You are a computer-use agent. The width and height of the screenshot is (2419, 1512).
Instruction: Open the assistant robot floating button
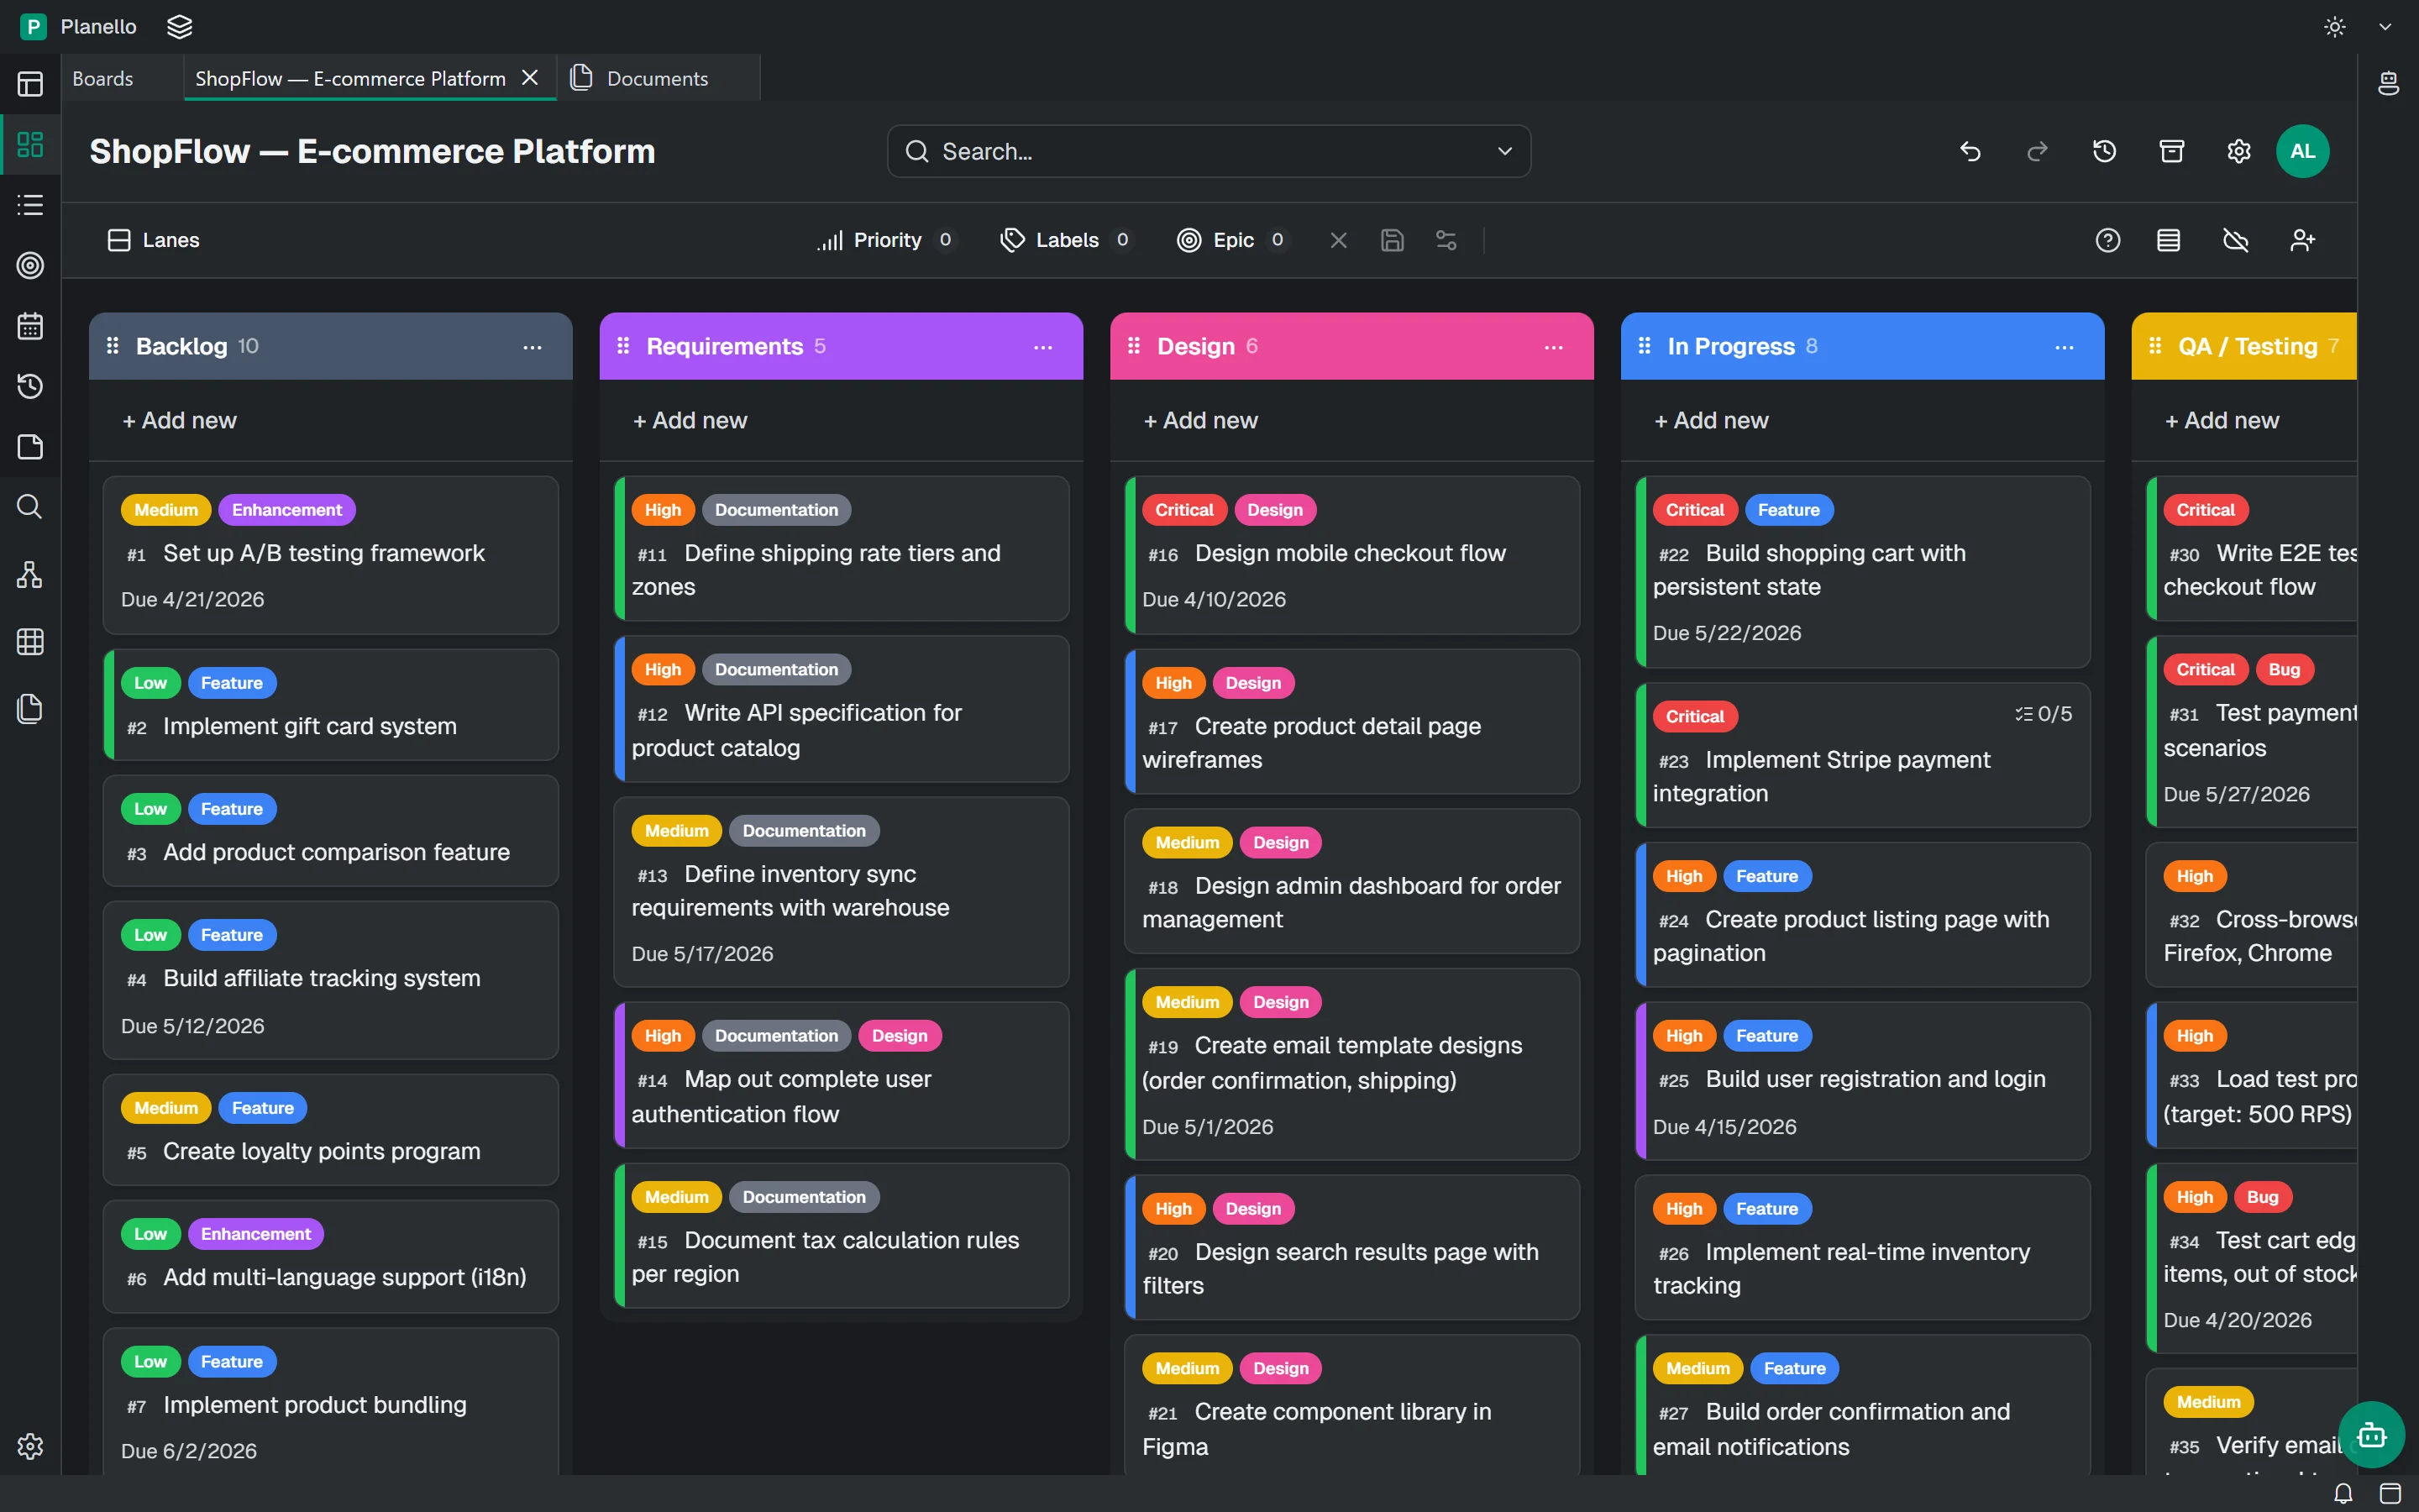[2371, 1435]
